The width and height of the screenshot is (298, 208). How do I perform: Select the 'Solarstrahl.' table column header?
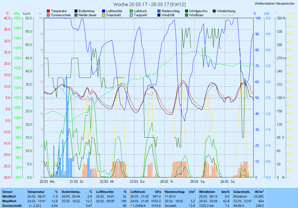click(242, 192)
